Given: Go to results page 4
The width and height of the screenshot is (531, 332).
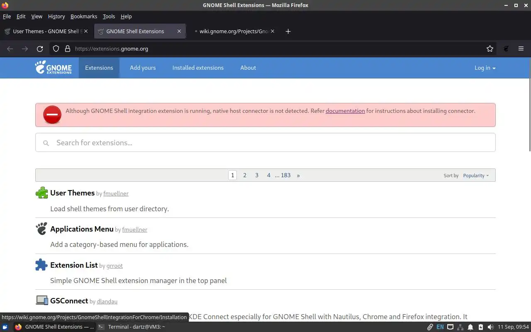Looking at the screenshot, I should click(269, 175).
